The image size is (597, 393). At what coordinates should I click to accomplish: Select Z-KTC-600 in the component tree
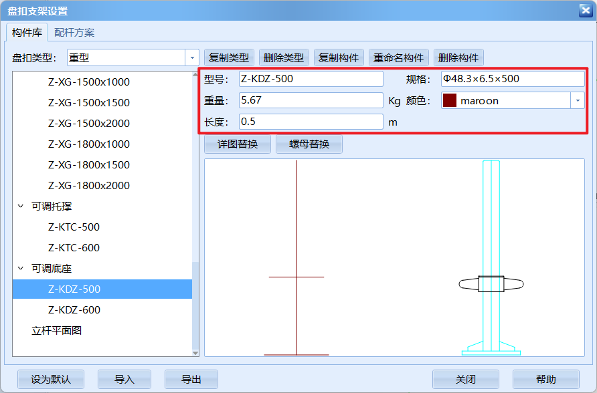coord(74,248)
